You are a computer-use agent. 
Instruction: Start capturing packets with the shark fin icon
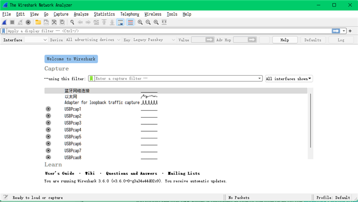5,22
